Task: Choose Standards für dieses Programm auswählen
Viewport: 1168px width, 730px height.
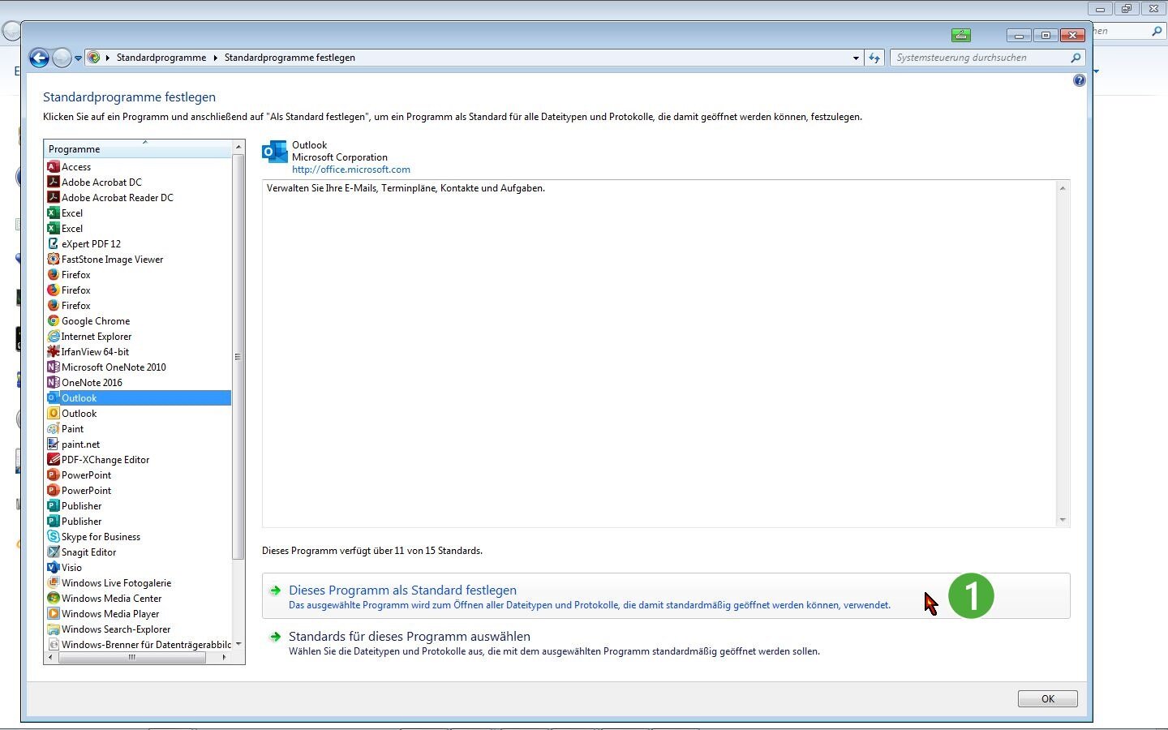Action: [x=666, y=642]
